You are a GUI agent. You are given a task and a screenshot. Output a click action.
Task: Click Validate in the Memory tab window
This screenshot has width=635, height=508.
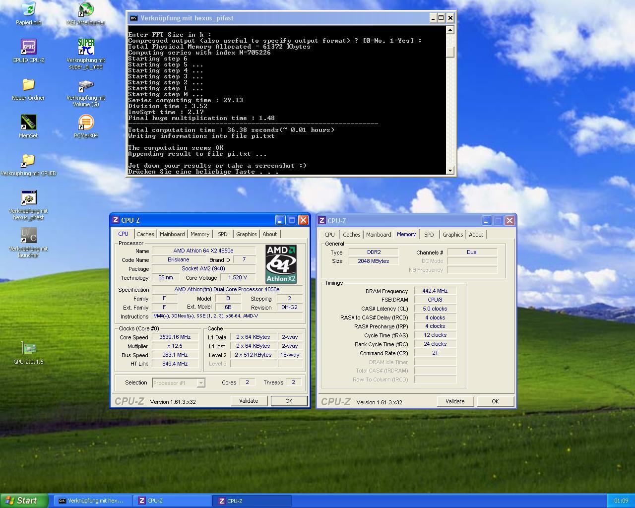pyautogui.click(x=455, y=401)
